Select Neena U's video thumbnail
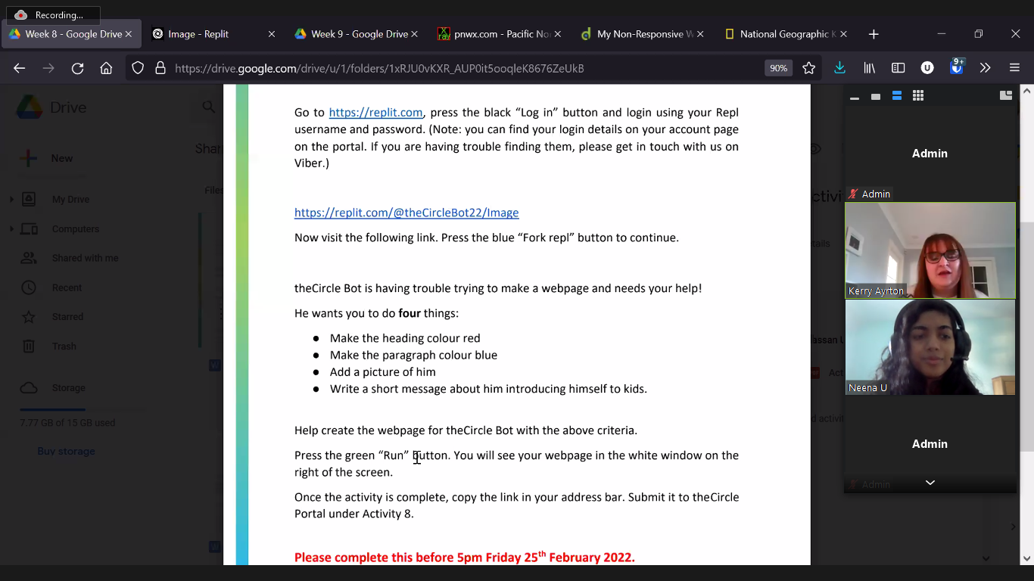 pos(930,347)
